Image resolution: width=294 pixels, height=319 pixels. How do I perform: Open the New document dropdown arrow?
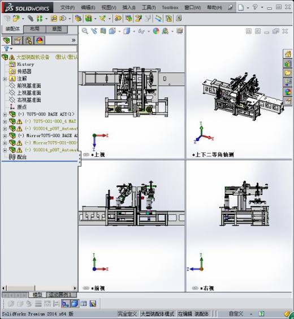(x=248, y=8)
